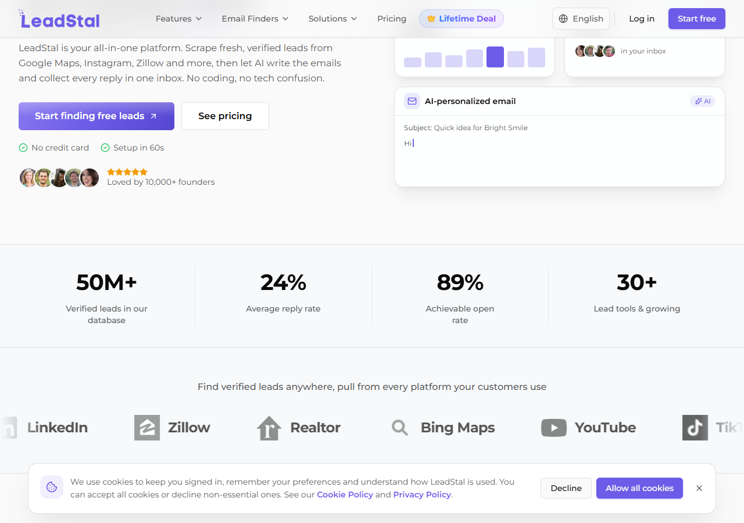
Task: Click the Setup in 60s check icon
Action: [x=105, y=148]
